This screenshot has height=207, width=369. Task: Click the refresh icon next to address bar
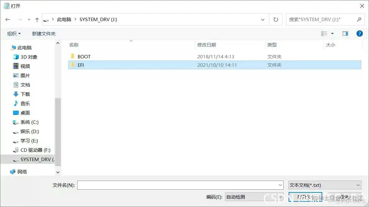coord(276,19)
